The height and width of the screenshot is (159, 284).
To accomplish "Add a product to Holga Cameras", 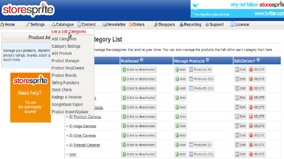I will point(181,126).
